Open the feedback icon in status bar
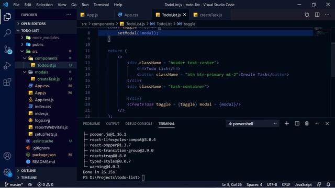Viewport: 335px width, 188px height. 319,184
